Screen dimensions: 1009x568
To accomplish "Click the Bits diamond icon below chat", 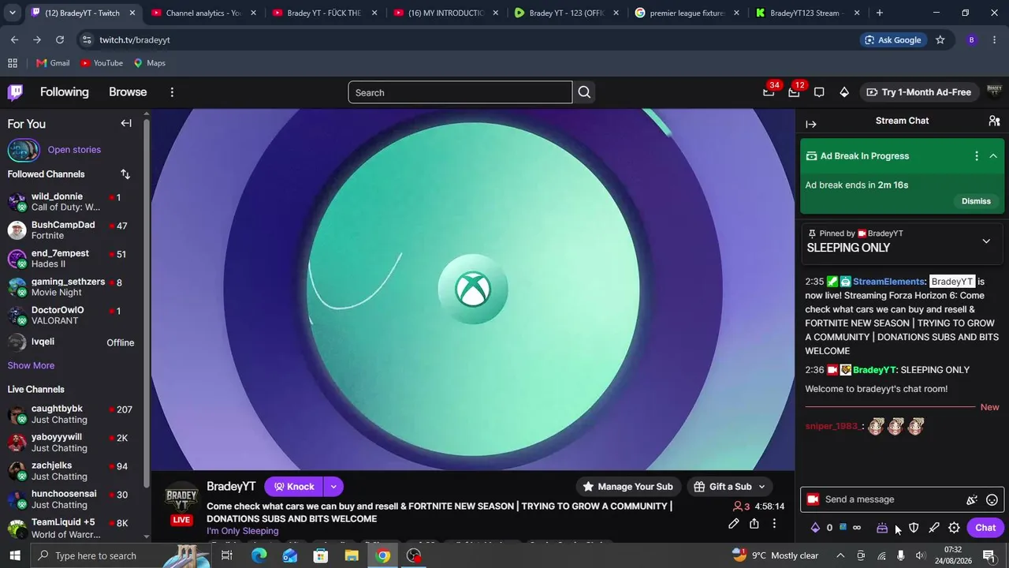I will pyautogui.click(x=815, y=528).
